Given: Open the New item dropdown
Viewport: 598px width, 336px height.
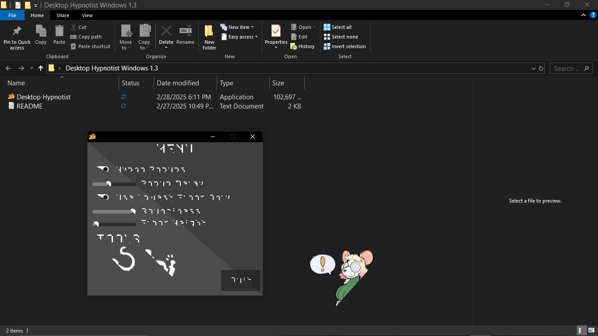Looking at the screenshot, I should [237, 27].
